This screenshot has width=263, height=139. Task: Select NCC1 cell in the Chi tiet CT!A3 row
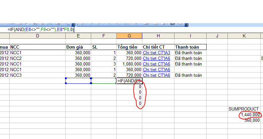coord(37,53)
